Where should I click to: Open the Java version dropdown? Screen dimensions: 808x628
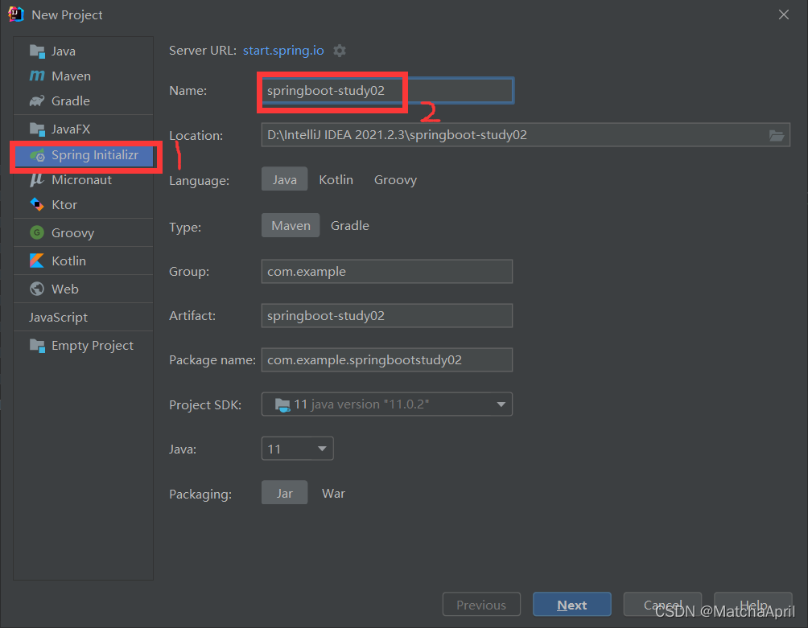tap(297, 449)
